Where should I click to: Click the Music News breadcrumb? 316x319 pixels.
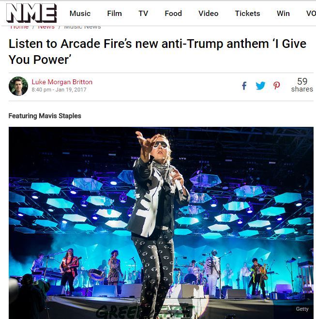(x=82, y=27)
